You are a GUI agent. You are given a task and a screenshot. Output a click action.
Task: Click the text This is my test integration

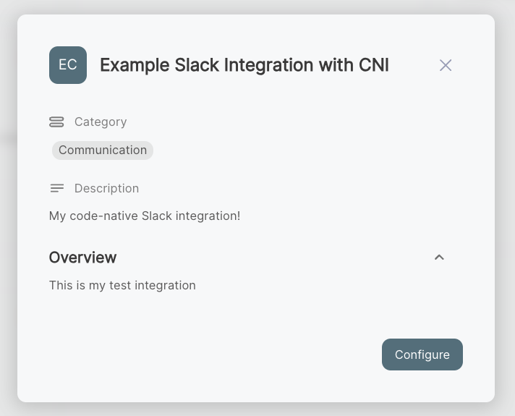pyautogui.click(x=122, y=285)
